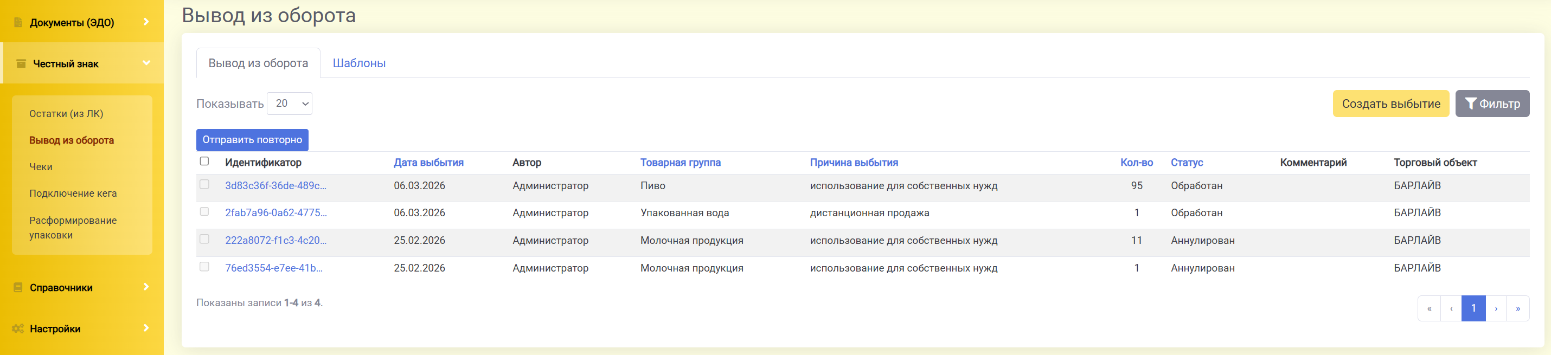The width and height of the screenshot is (1551, 355).
Task: Go to next page (›) arrow
Action: 1496,309
